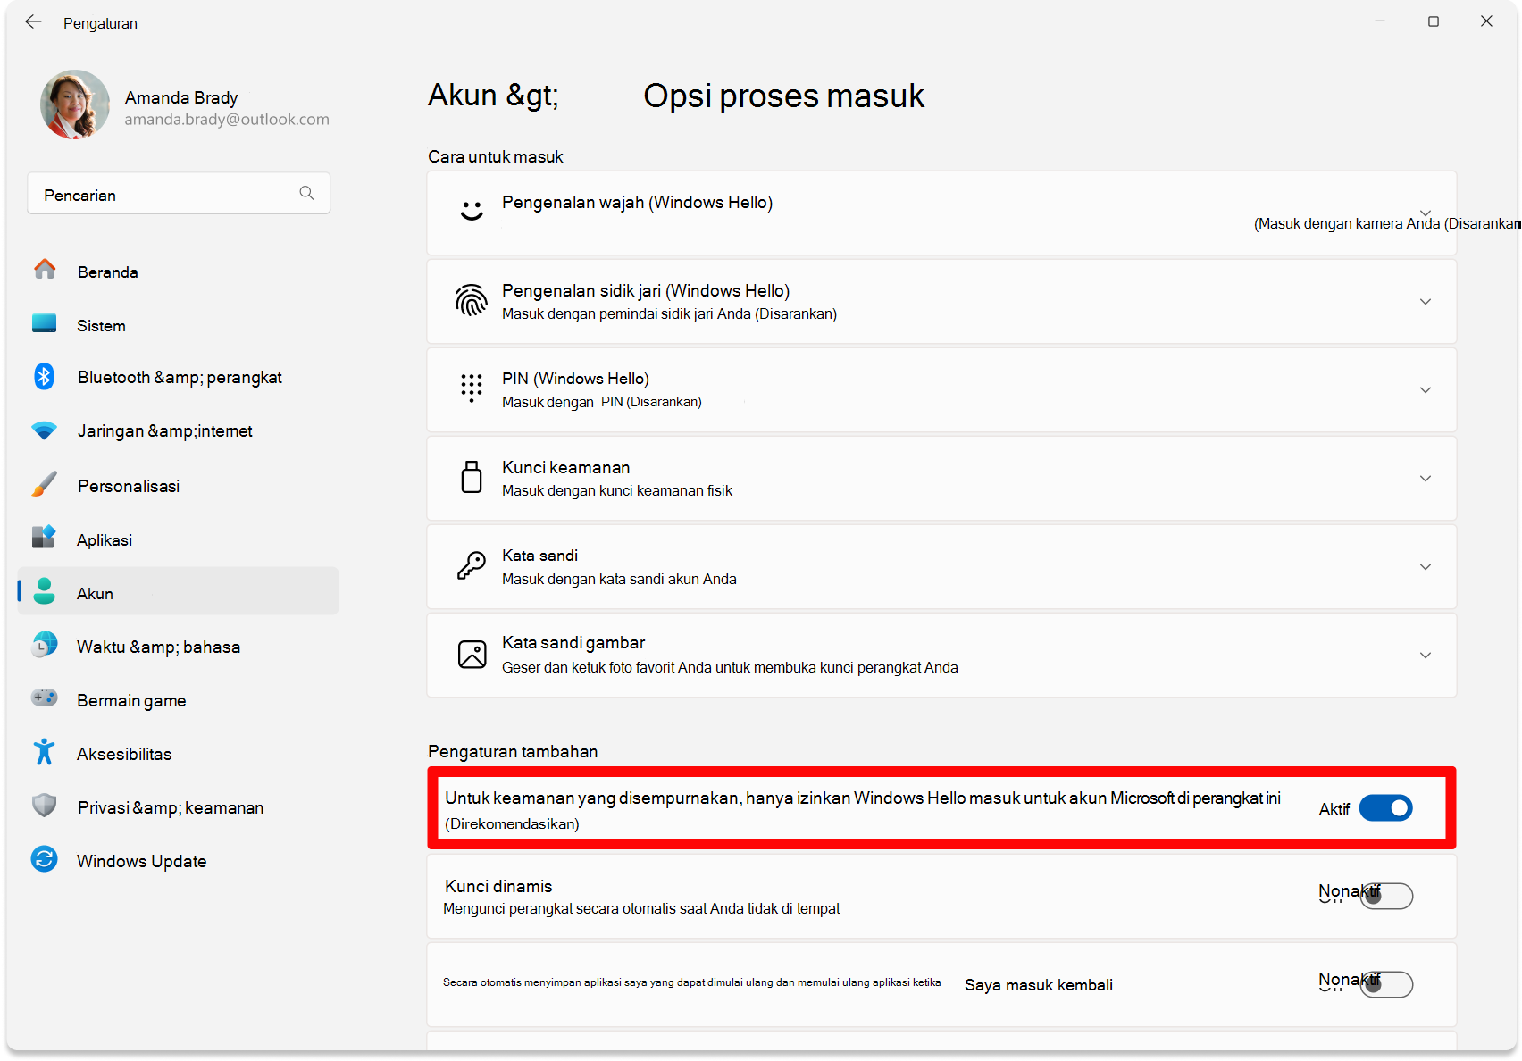Viewport: 1522px width, 1061px height.
Task: Open the Aplikasi section
Action: 179,539
